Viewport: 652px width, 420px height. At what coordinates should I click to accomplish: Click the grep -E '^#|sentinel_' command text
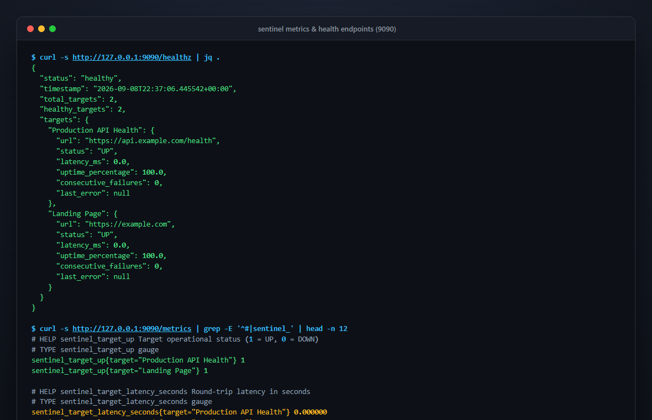coord(249,328)
